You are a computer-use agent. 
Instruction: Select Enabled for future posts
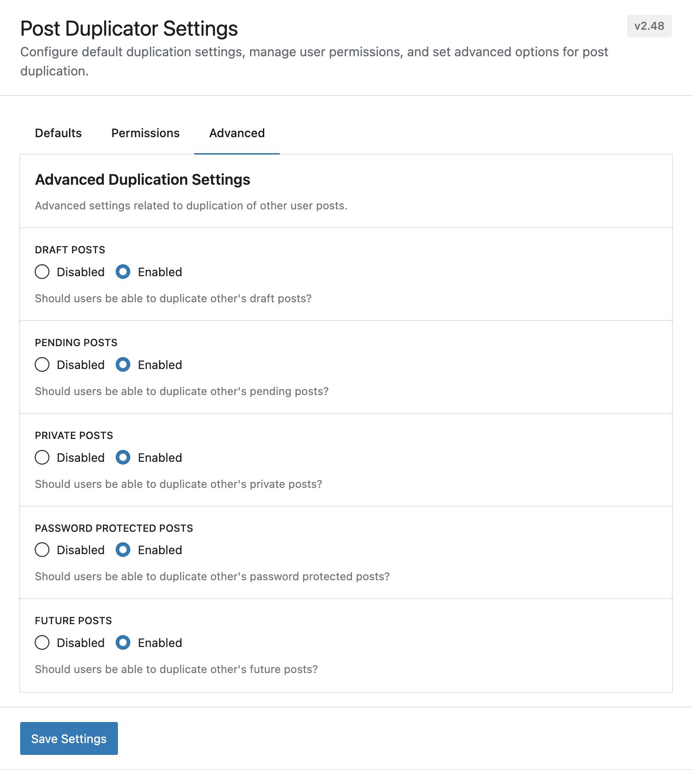click(123, 642)
